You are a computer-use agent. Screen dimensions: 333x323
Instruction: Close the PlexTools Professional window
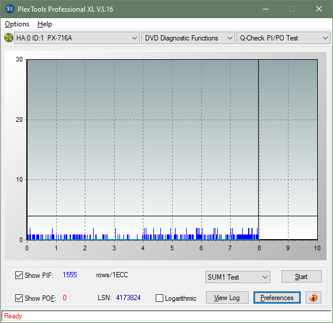tap(319, 9)
